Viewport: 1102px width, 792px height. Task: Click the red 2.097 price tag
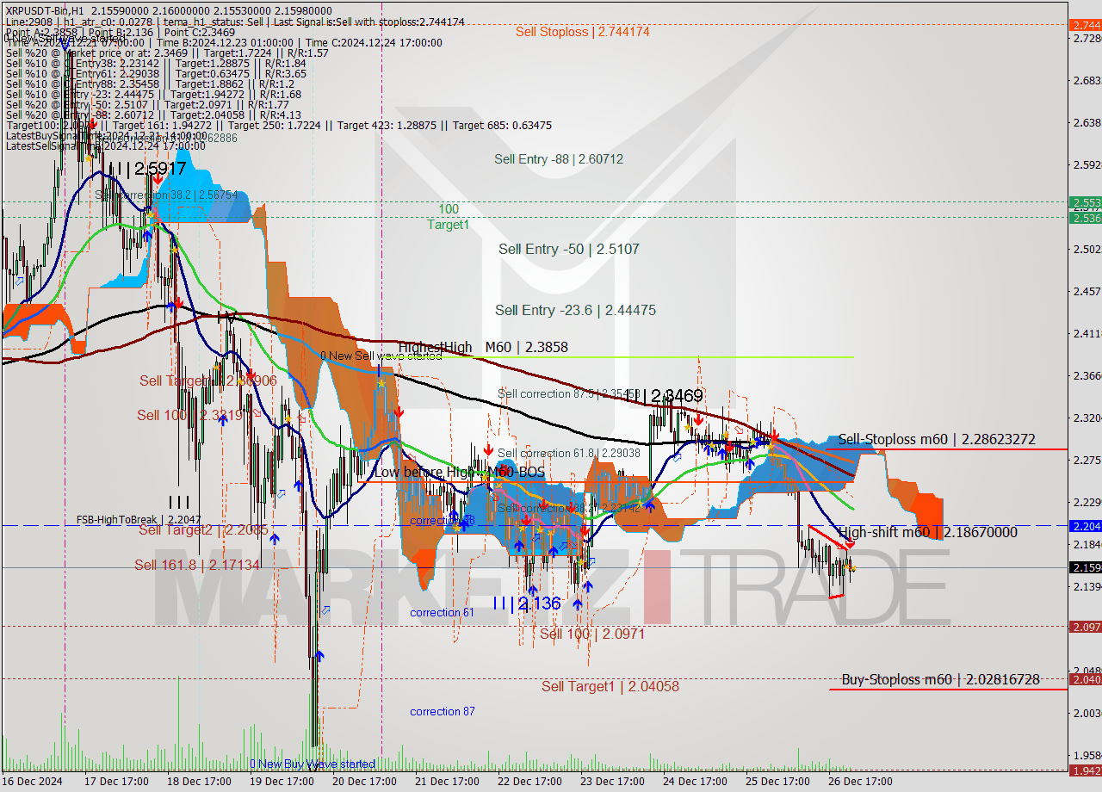click(1085, 627)
